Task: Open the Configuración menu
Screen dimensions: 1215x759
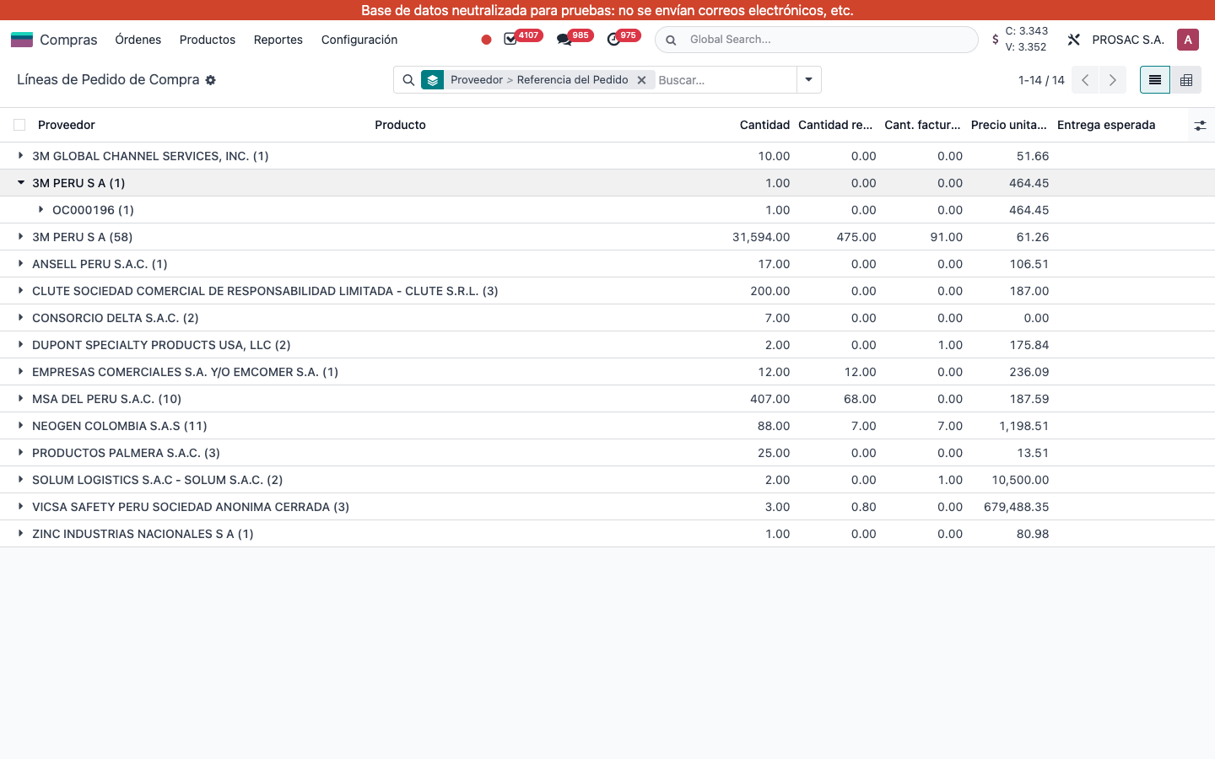Action: click(359, 40)
